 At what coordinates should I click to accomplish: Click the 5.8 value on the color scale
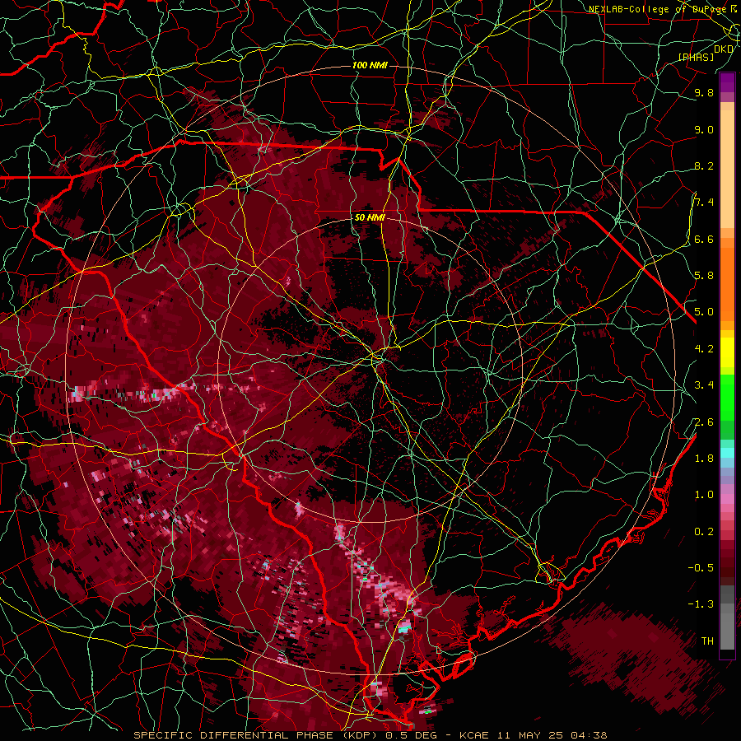point(704,276)
